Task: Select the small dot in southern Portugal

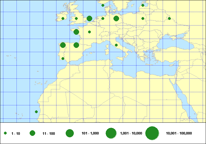Action: pyautogui.click(x=63, y=59)
